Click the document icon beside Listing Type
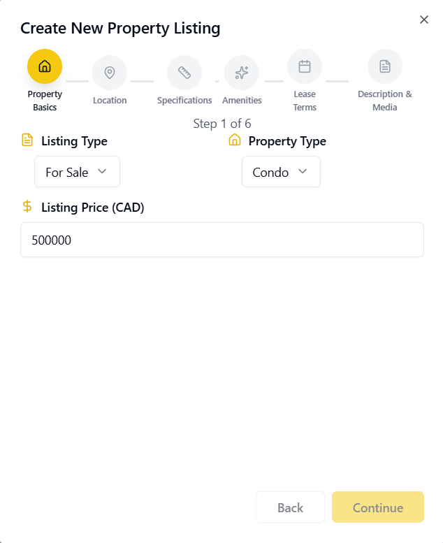 coord(27,140)
